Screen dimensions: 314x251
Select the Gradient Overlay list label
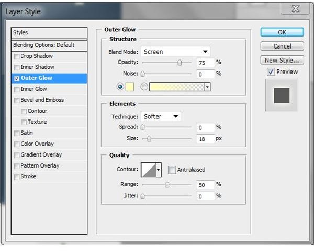[41, 155]
